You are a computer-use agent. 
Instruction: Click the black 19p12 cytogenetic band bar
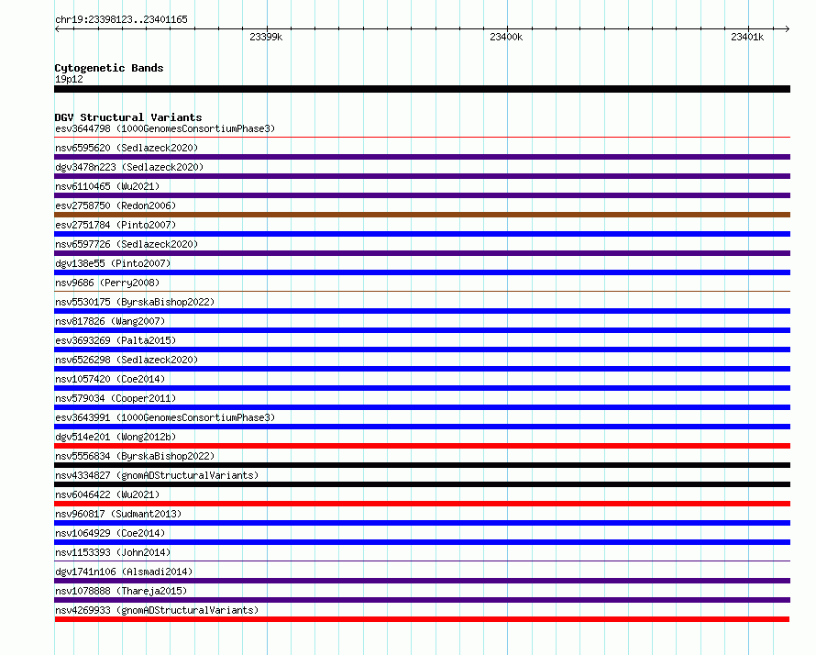(422, 89)
